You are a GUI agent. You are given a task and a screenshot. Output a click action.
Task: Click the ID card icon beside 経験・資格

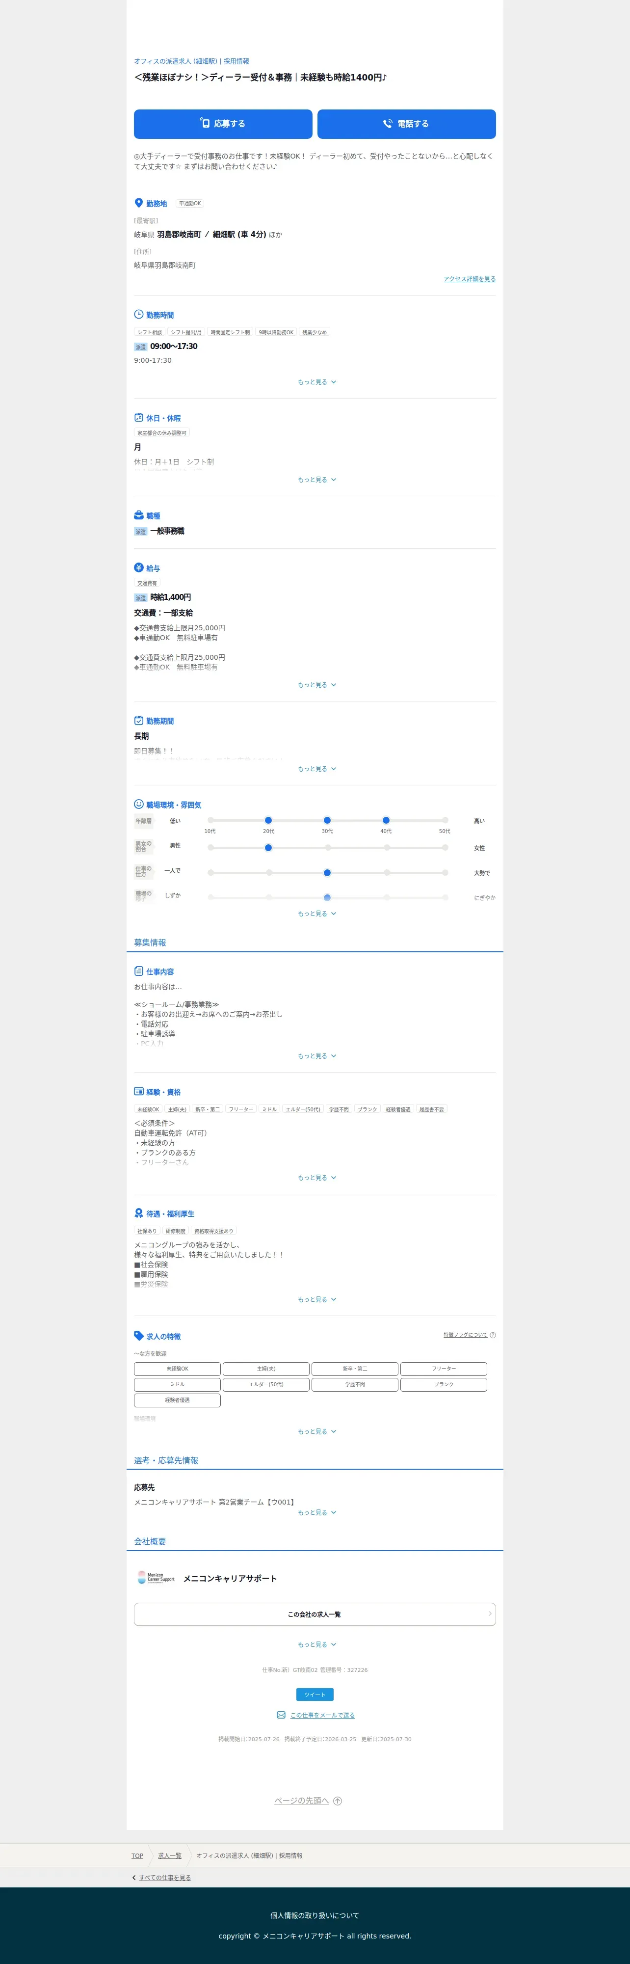pos(139,1091)
